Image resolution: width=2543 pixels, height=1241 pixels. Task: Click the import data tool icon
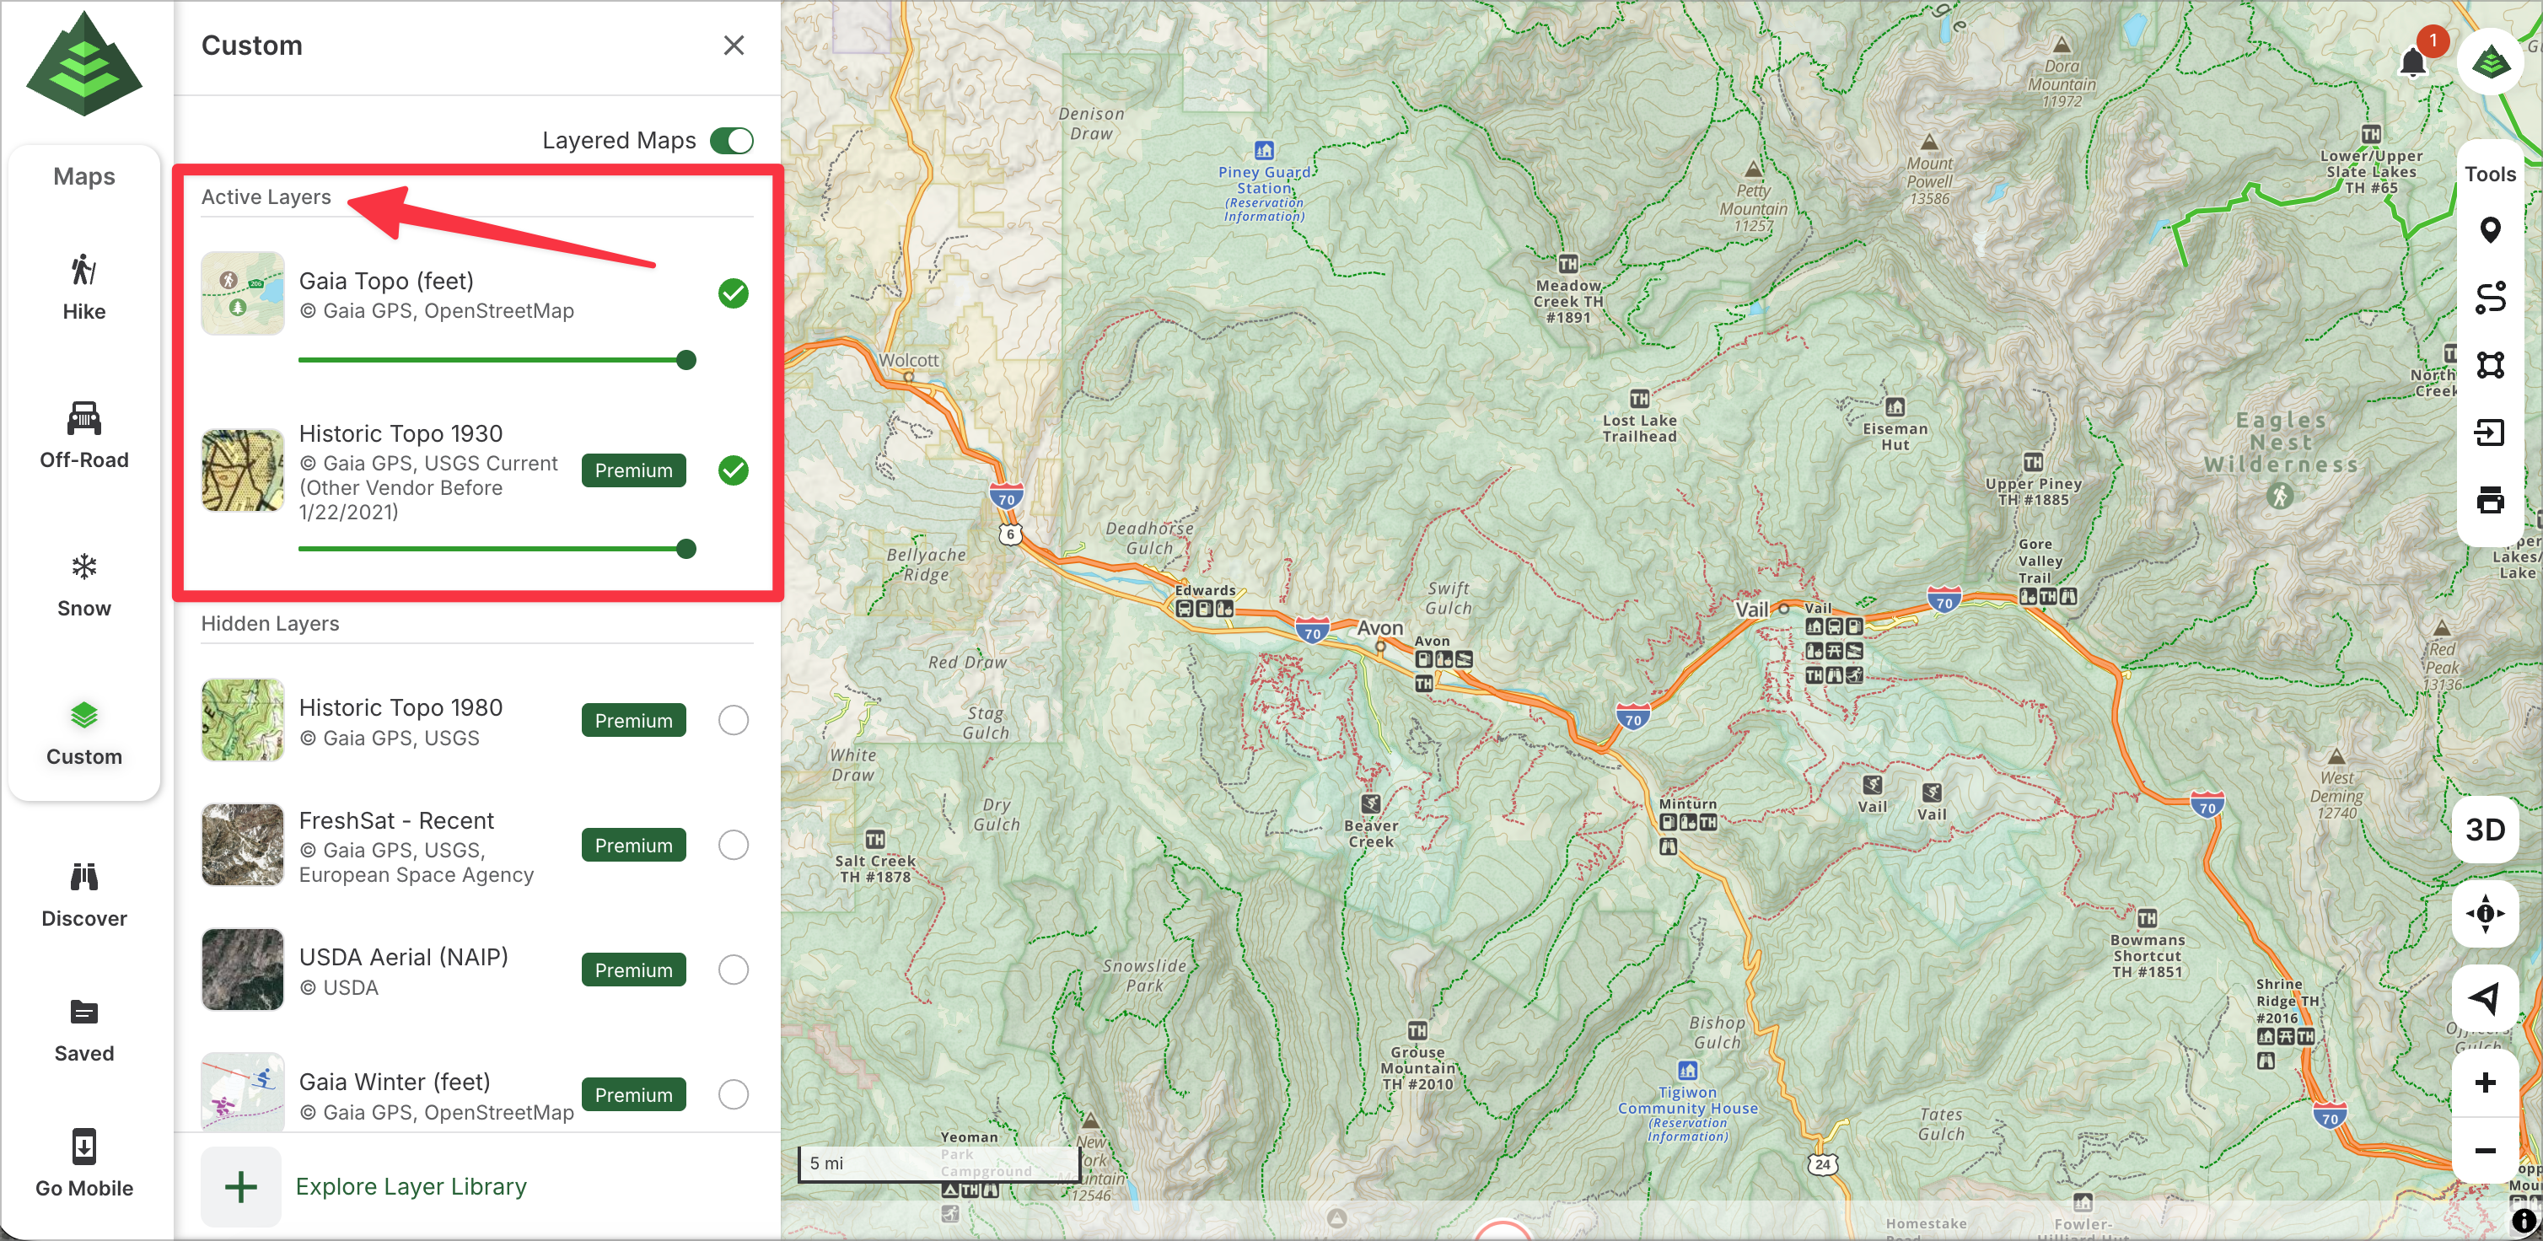(2489, 432)
